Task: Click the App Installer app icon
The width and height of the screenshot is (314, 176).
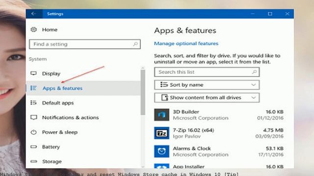Action: tap(161, 166)
